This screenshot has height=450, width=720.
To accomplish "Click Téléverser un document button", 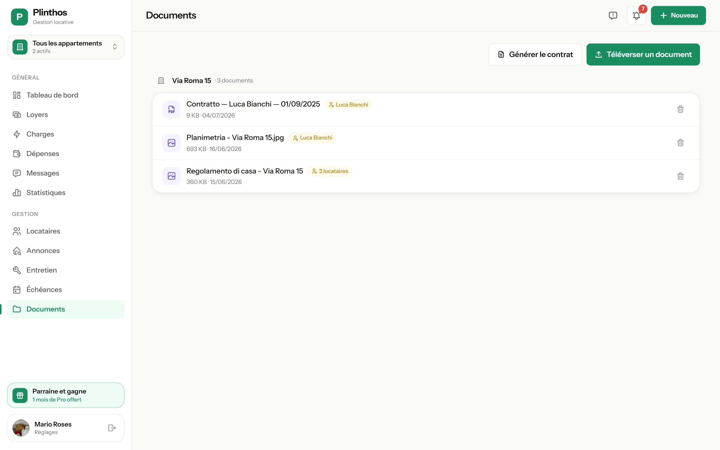I will click(643, 54).
